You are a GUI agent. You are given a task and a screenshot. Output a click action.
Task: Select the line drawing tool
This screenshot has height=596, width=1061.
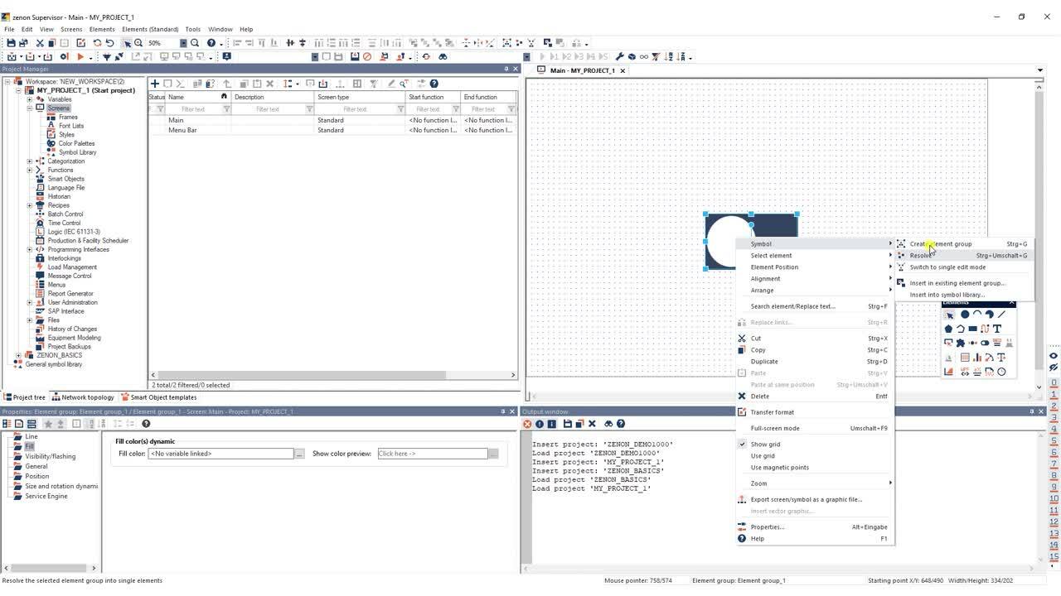point(1001,314)
